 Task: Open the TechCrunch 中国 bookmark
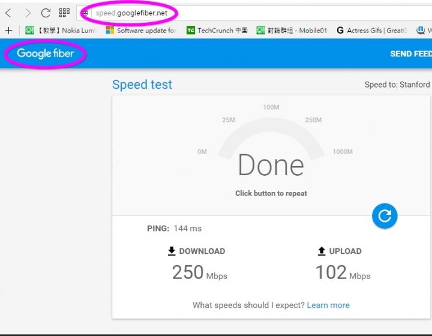point(217,30)
